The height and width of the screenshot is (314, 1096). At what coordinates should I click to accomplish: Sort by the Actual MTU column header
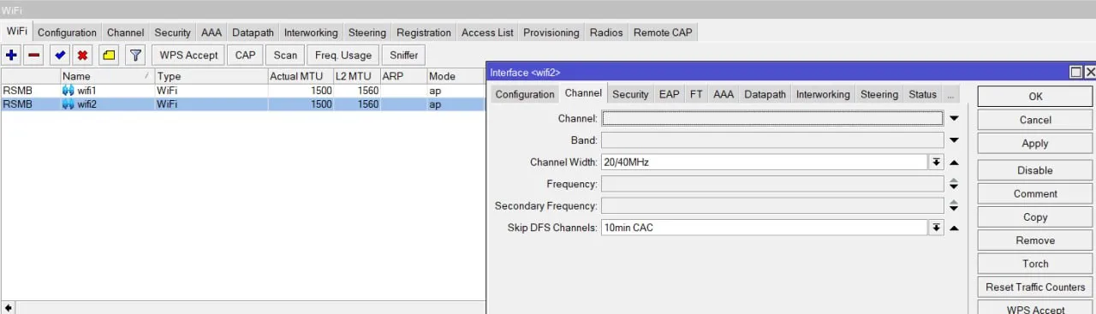tap(300, 76)
